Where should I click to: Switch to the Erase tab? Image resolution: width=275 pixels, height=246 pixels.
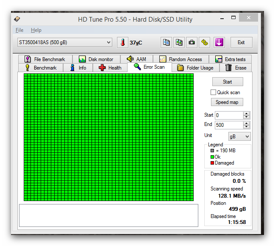click(236, 68)
